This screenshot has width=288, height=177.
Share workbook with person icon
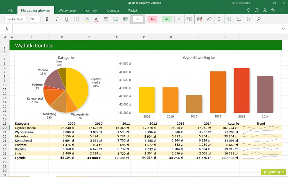click(x=265, y=10)
